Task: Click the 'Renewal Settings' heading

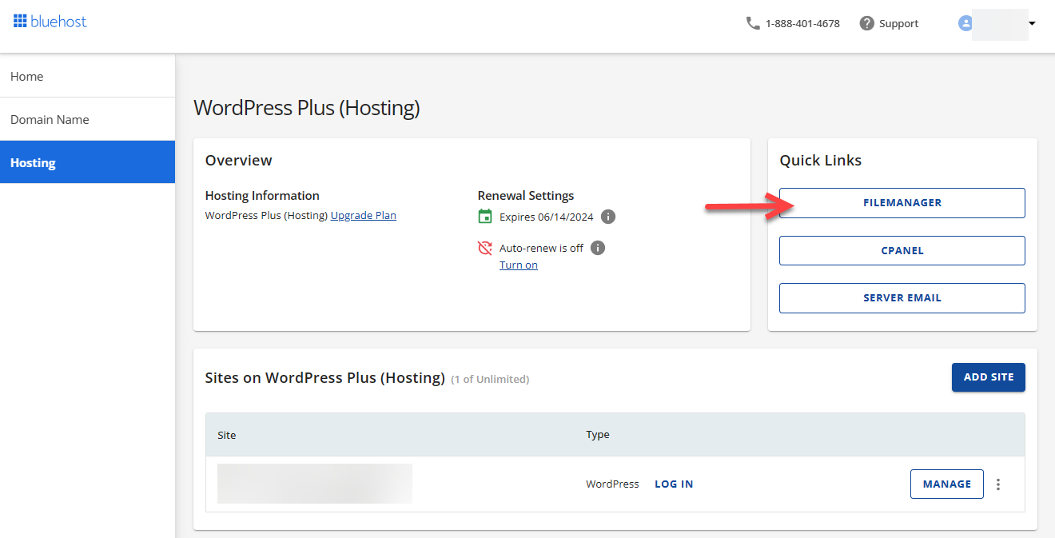Action: 526,196
